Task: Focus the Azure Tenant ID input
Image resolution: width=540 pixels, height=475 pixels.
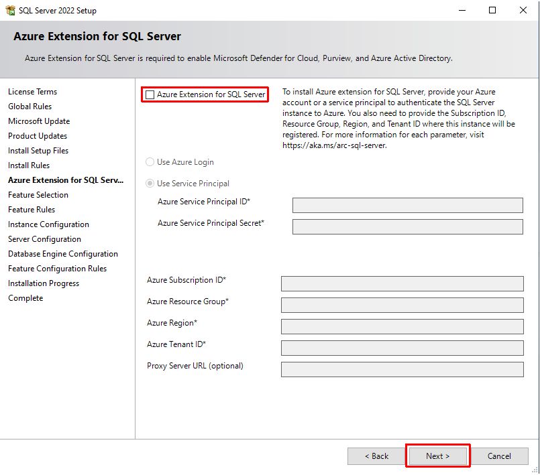Action: point(402,348)
